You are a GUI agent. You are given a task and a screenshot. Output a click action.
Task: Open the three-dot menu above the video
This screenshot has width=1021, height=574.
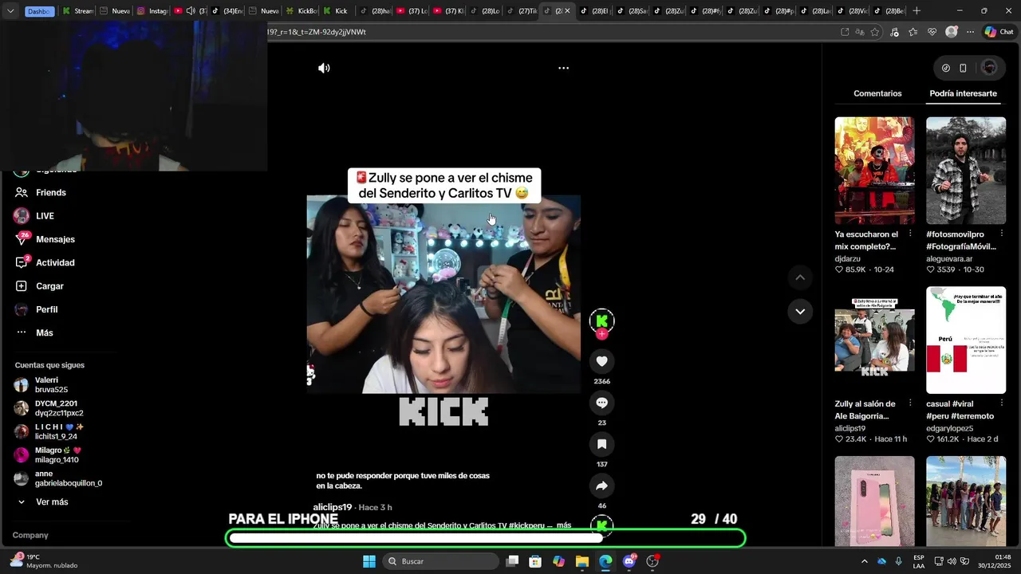(x=563, y=68)
